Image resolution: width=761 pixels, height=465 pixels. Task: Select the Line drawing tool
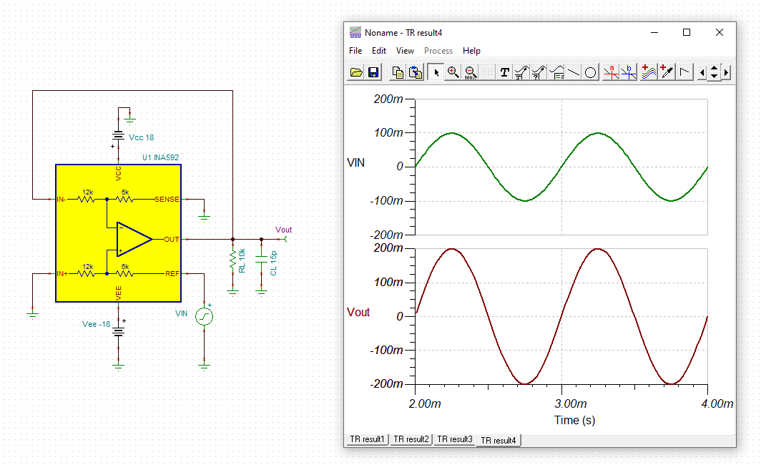coord(573,72)
